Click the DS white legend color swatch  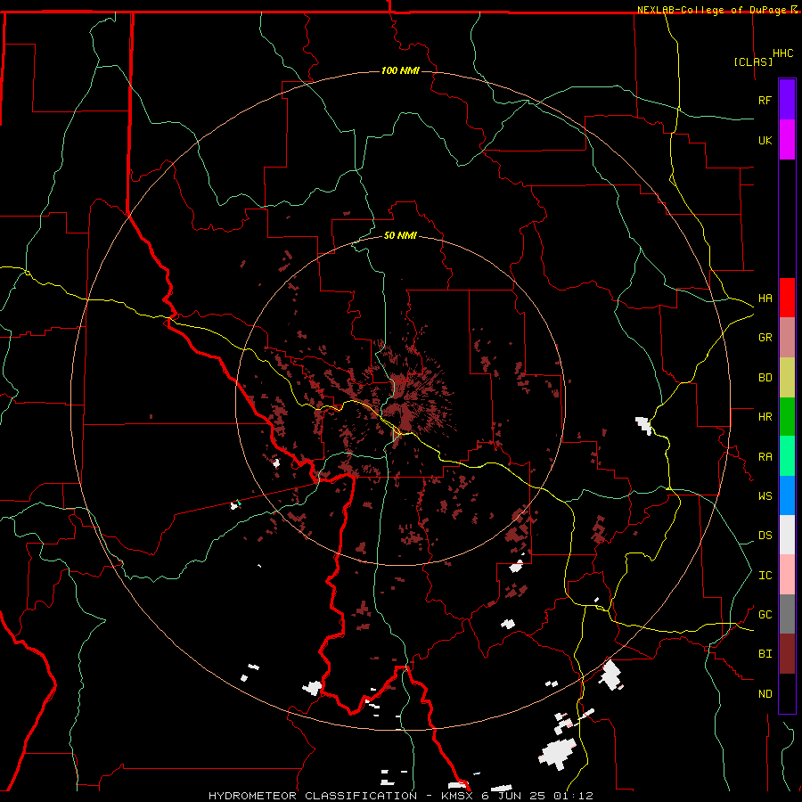pyautogui.click(x=787, y=535)
